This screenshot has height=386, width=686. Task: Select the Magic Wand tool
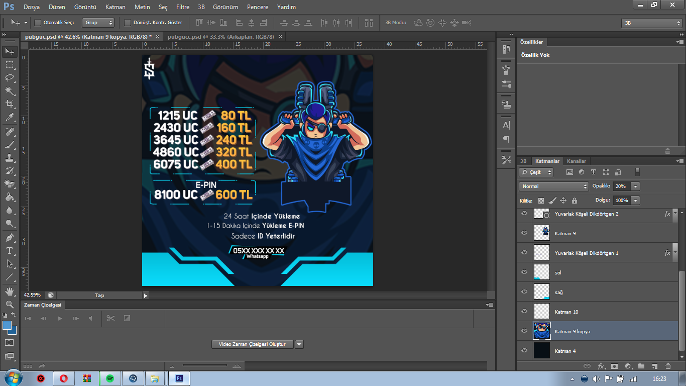click(10, 91)
